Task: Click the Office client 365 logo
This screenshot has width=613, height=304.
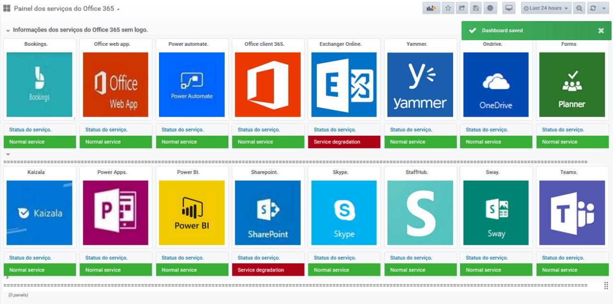Action: point(268,85)
